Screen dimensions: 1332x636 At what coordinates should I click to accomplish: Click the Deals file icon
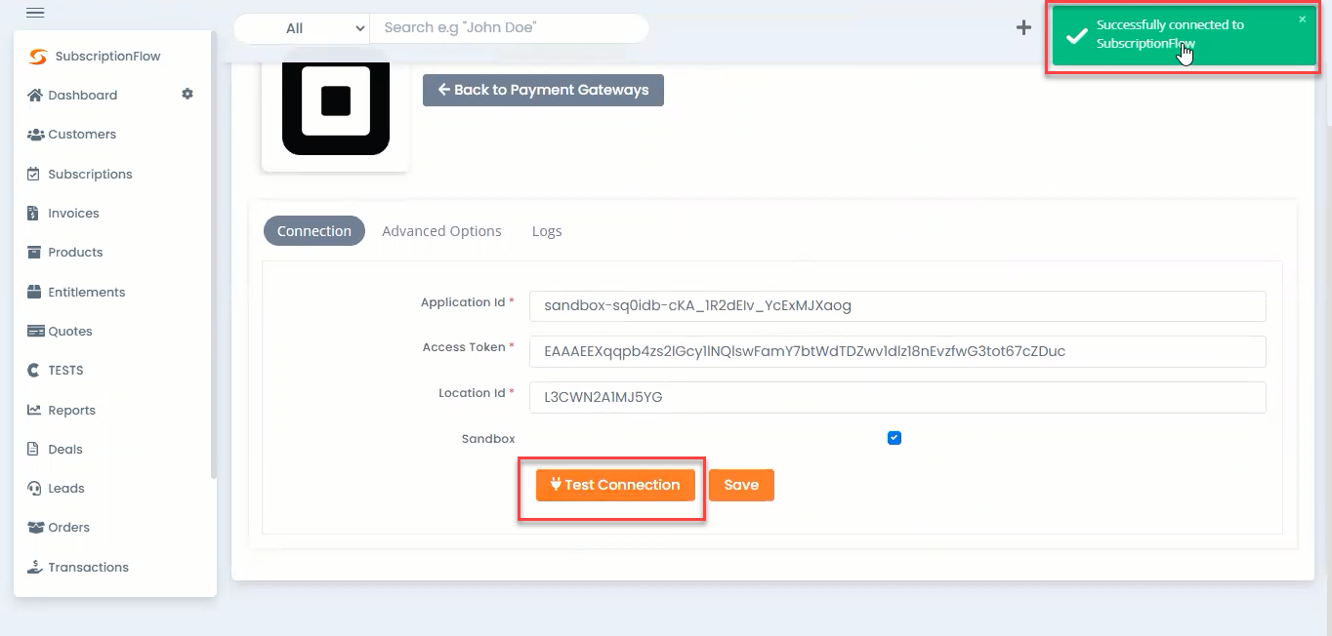click(x=34, y=449)
